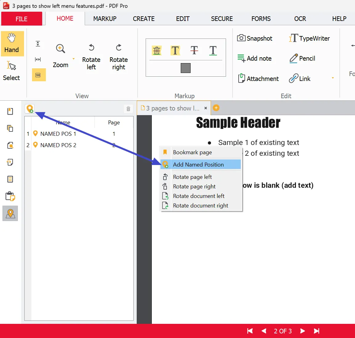The width and height of the screenshot is (355, 338).
Task: Go to the first page
Action: [250, 331]
